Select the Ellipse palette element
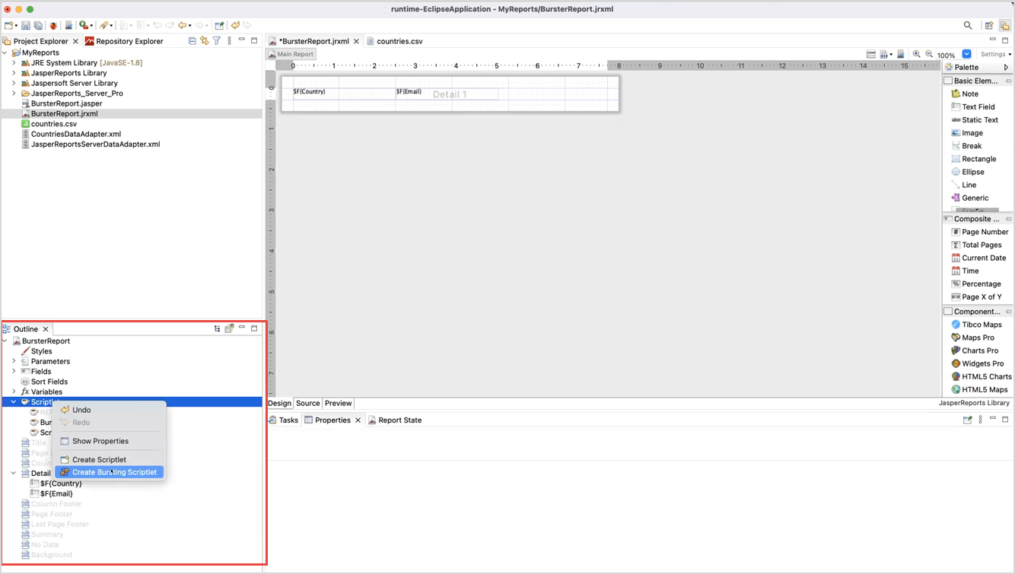This screenshot has width=1015, height=574. [968, 172]
